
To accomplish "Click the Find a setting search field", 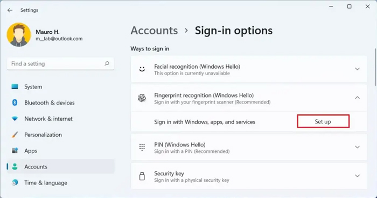I will coord(60,64).
